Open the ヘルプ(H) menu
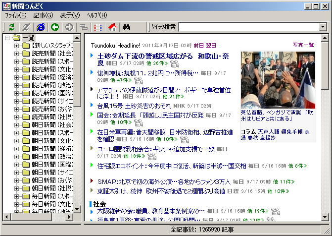Image resolution: width=332 pixels, height=236 pixels. (x=97, y=15)
